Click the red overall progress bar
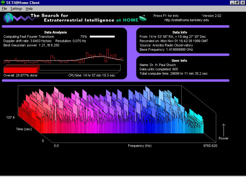The height and width of the screenshot is (177, 246). tap(22, 69)
